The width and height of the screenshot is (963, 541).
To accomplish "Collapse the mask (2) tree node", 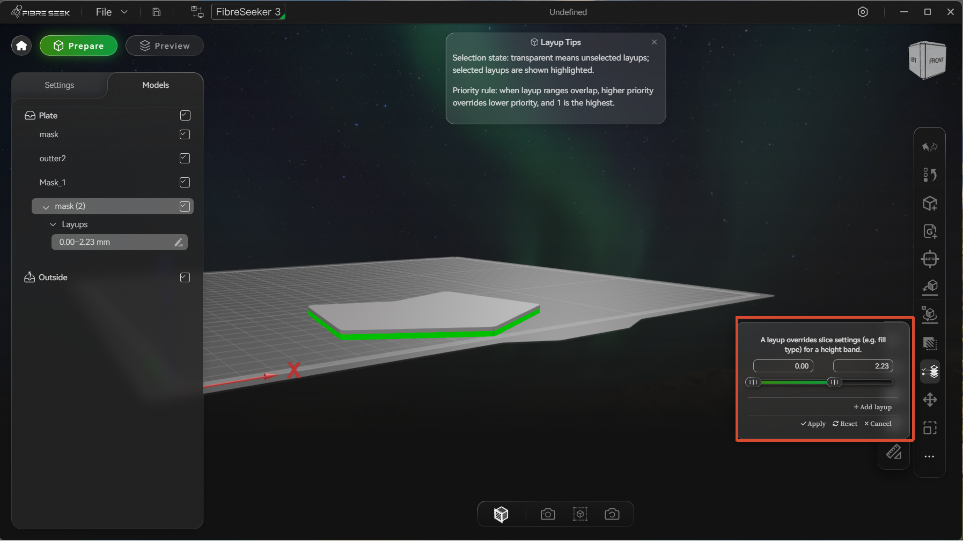I will [46, 207].
